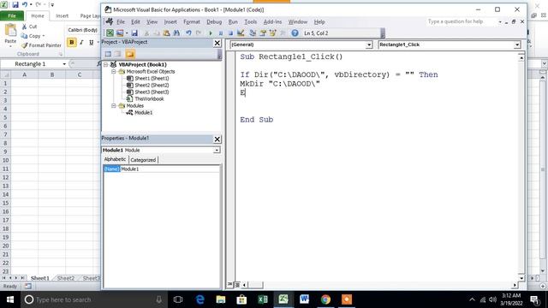Open Object Browser toolbar icon
The width and height of the screenshot is (548, 308).
272,33
